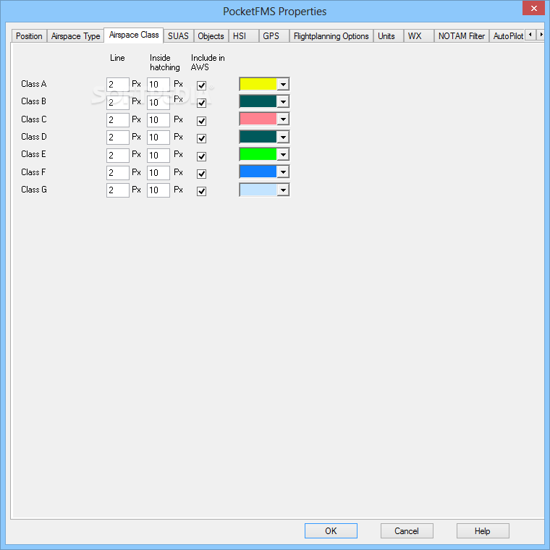Click the Inside hatching column header
550x550 pixels.
click(x=164, y=62)
